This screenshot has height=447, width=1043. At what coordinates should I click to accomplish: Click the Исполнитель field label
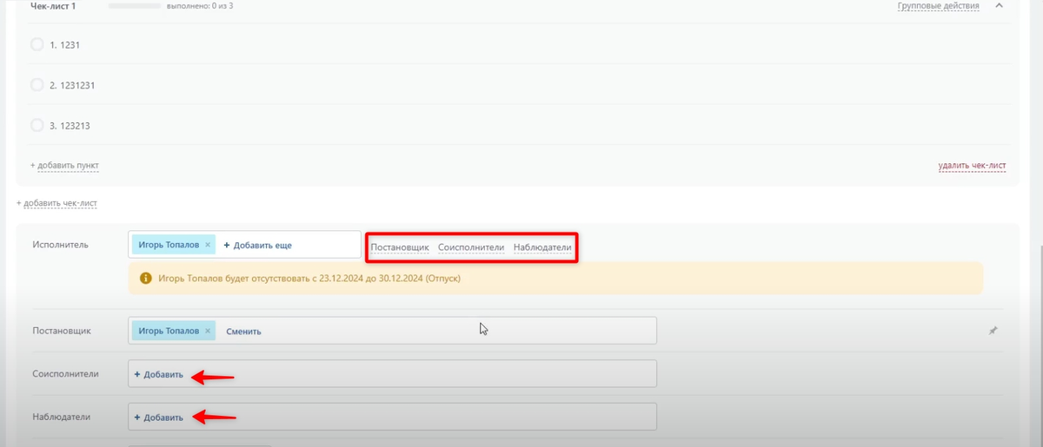[x=60, y=245]
